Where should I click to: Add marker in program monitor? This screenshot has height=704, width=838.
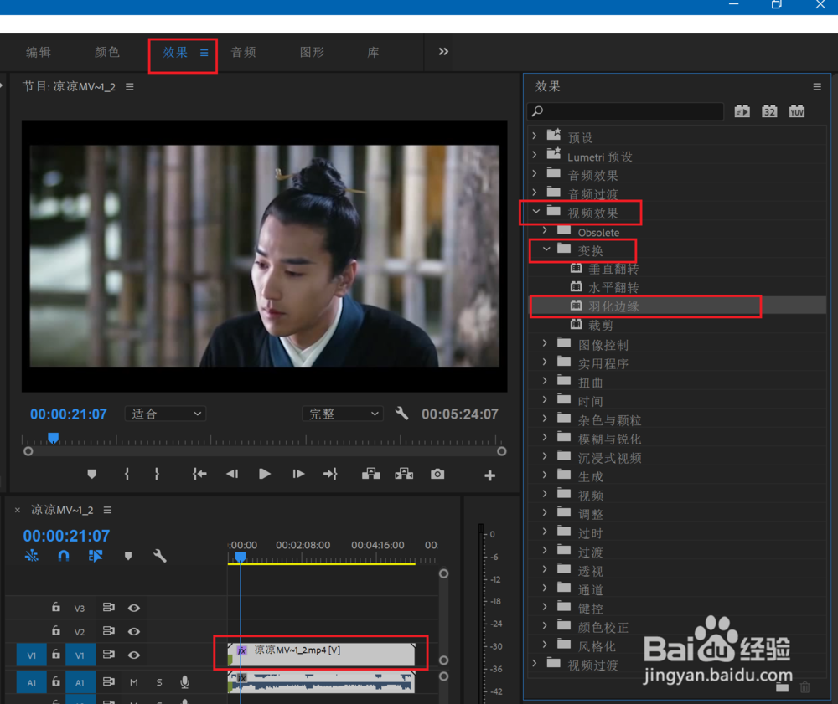[92, 474]
